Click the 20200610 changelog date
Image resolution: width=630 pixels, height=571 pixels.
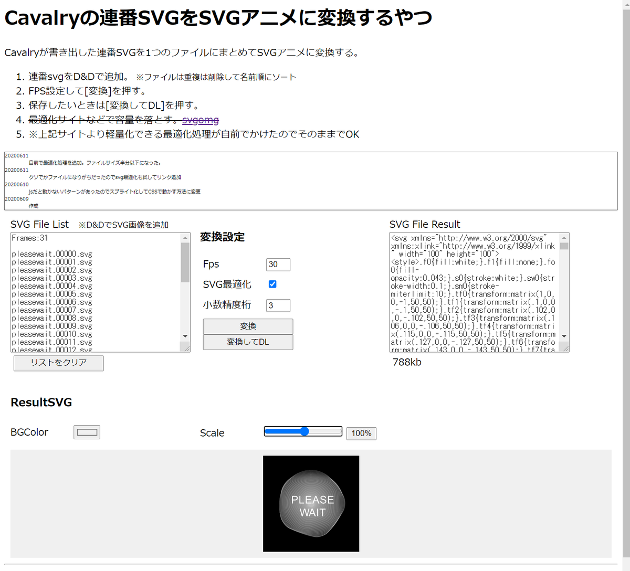click(17, 185)
